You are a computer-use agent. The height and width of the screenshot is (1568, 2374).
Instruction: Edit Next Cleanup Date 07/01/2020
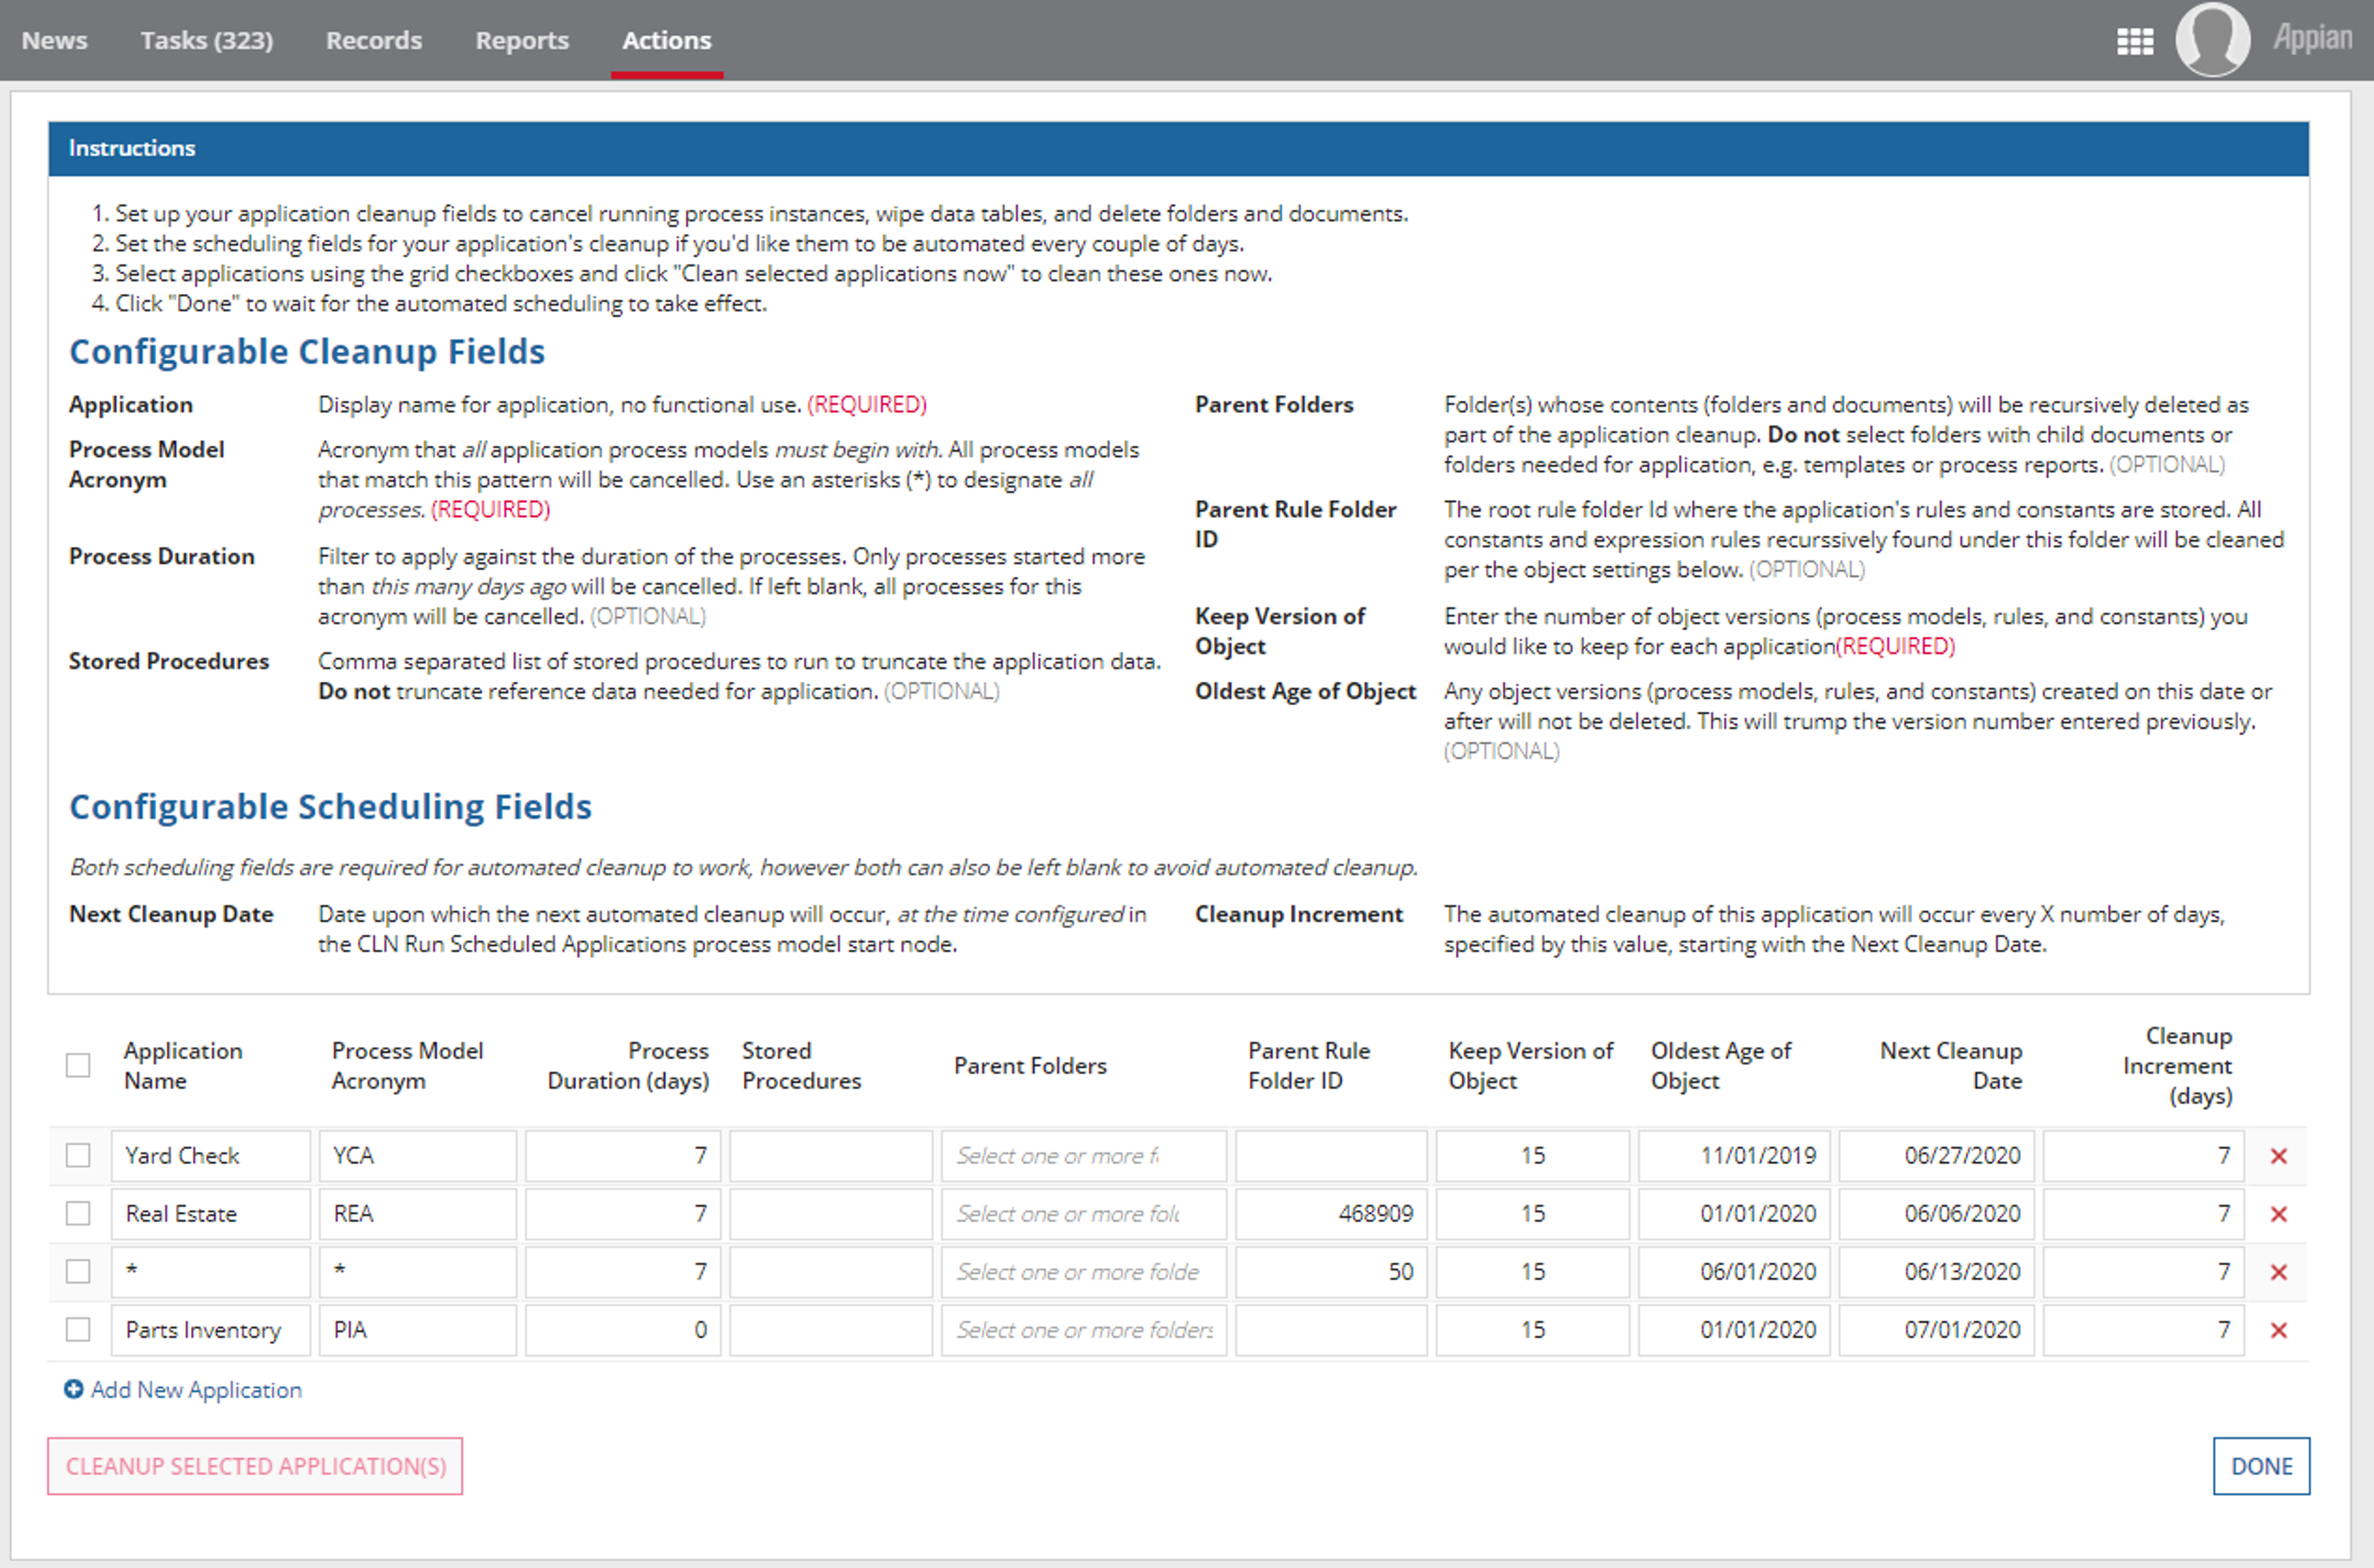[1937, 1330]
